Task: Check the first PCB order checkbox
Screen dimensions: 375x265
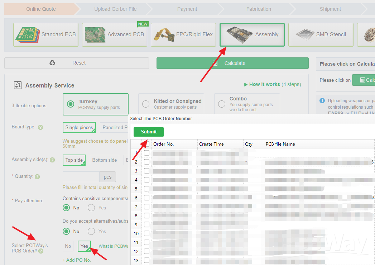Action: coord(146,152)
